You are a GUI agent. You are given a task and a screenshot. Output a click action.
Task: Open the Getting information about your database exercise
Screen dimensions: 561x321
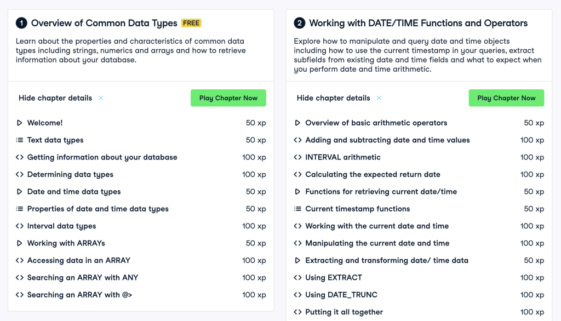coord(102,157)
